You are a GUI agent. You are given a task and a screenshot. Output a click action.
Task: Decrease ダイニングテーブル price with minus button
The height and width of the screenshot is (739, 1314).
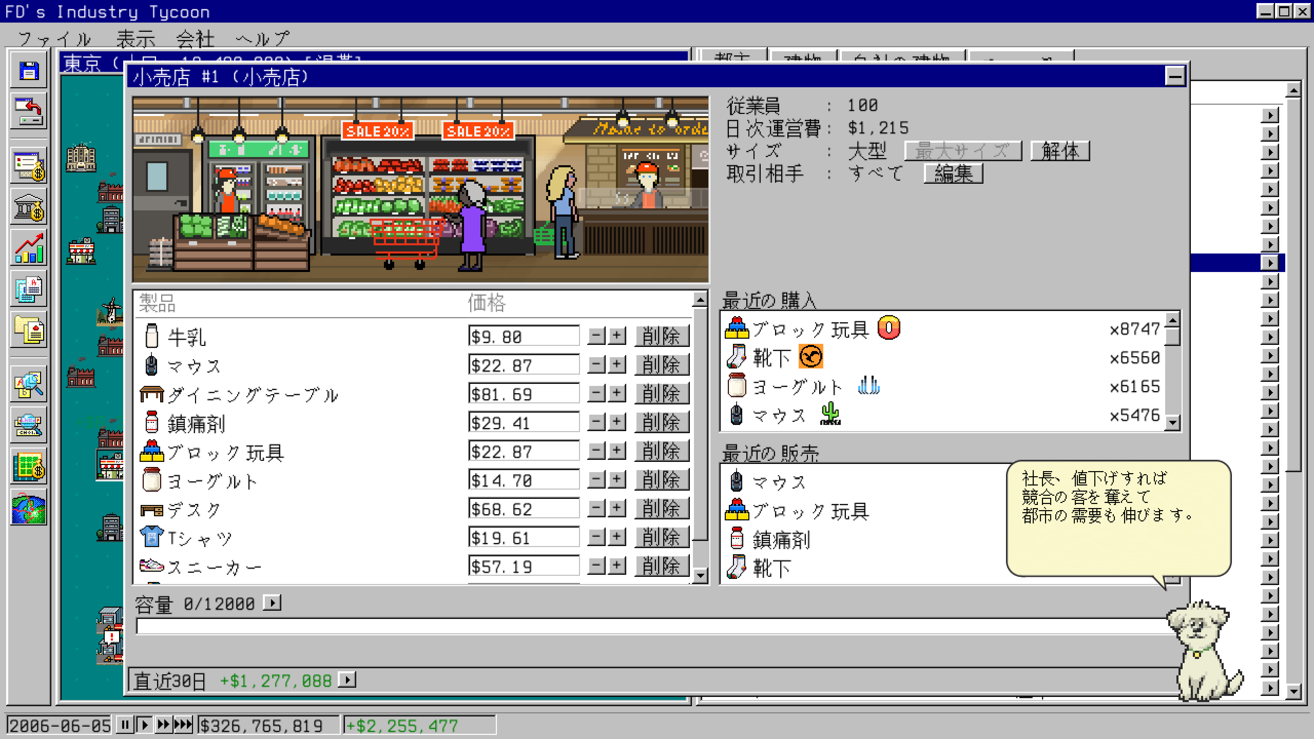point(596,394)
